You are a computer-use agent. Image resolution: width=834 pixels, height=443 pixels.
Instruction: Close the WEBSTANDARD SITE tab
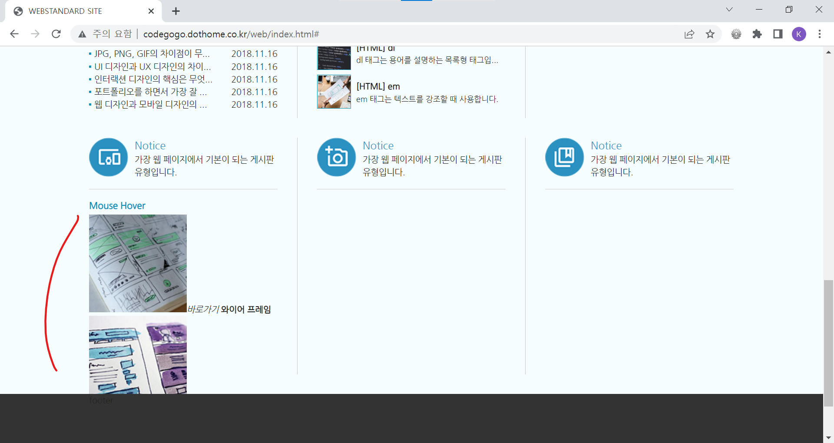click(151, 11)
